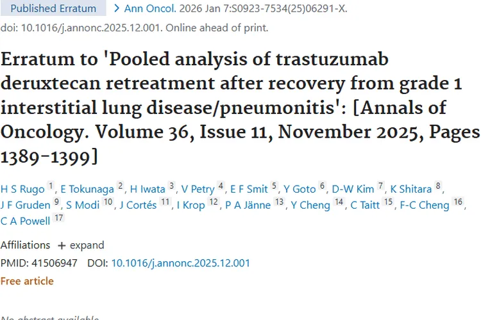The image size is (481, 320).
Task: Open the DOI link 10.1016/j.annonc.2025.12.001
Action: tap(180, 263)
